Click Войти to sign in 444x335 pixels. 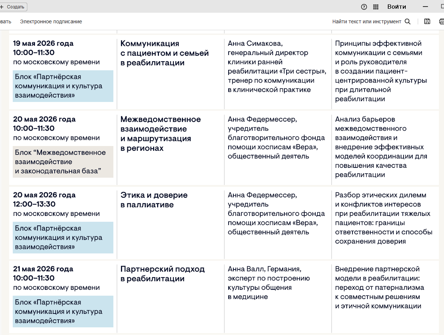coord(397,7)
